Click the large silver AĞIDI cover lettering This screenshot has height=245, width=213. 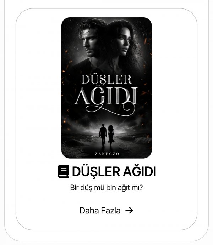tap(106, 96)
